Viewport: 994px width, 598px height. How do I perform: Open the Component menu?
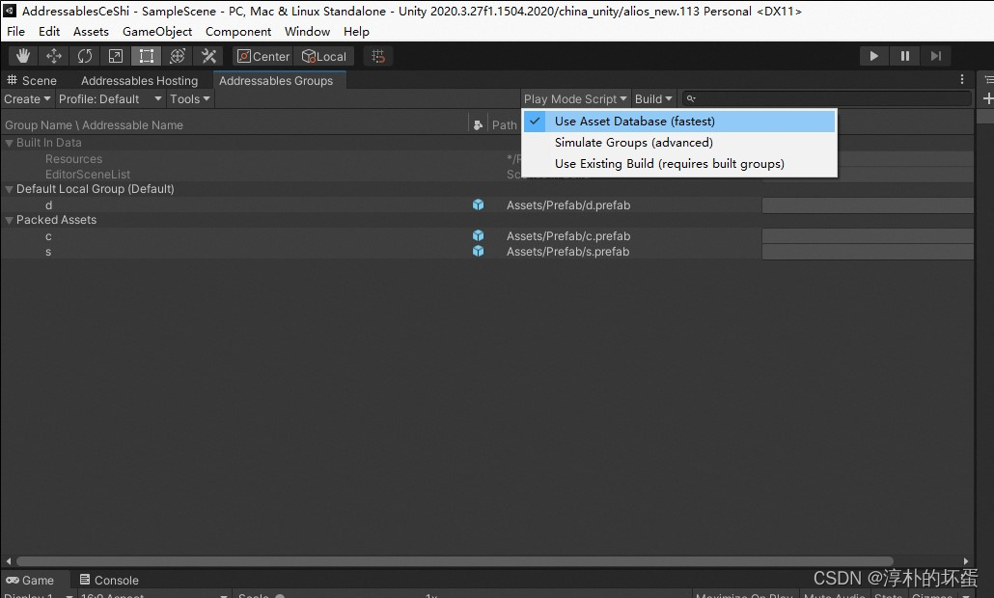237,32
